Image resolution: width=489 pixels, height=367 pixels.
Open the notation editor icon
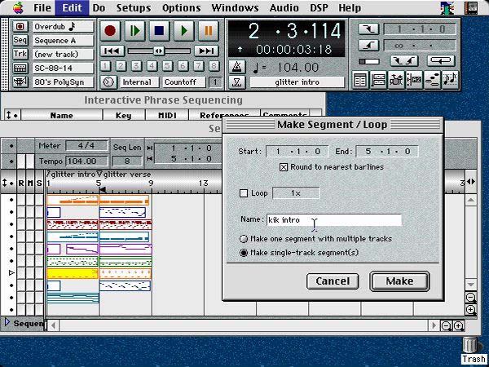[450, 80]
